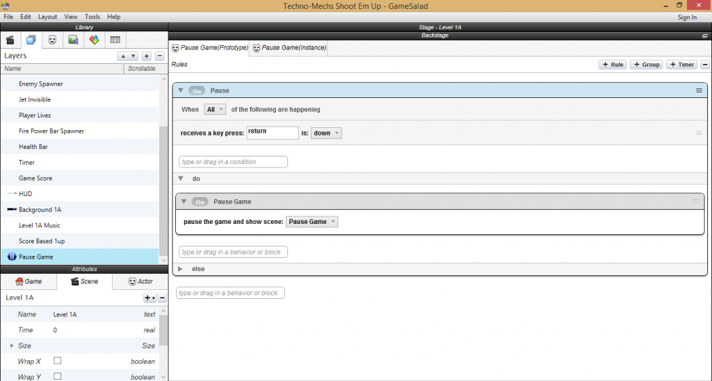Switch to the Game attributes tab
Image resolution: width=712 pixels, height=381 pixels.
click(29, 282)
